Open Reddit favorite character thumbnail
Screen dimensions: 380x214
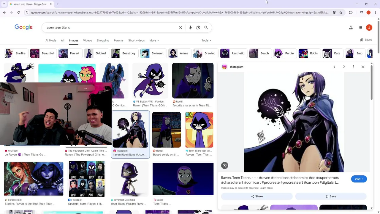193,81
